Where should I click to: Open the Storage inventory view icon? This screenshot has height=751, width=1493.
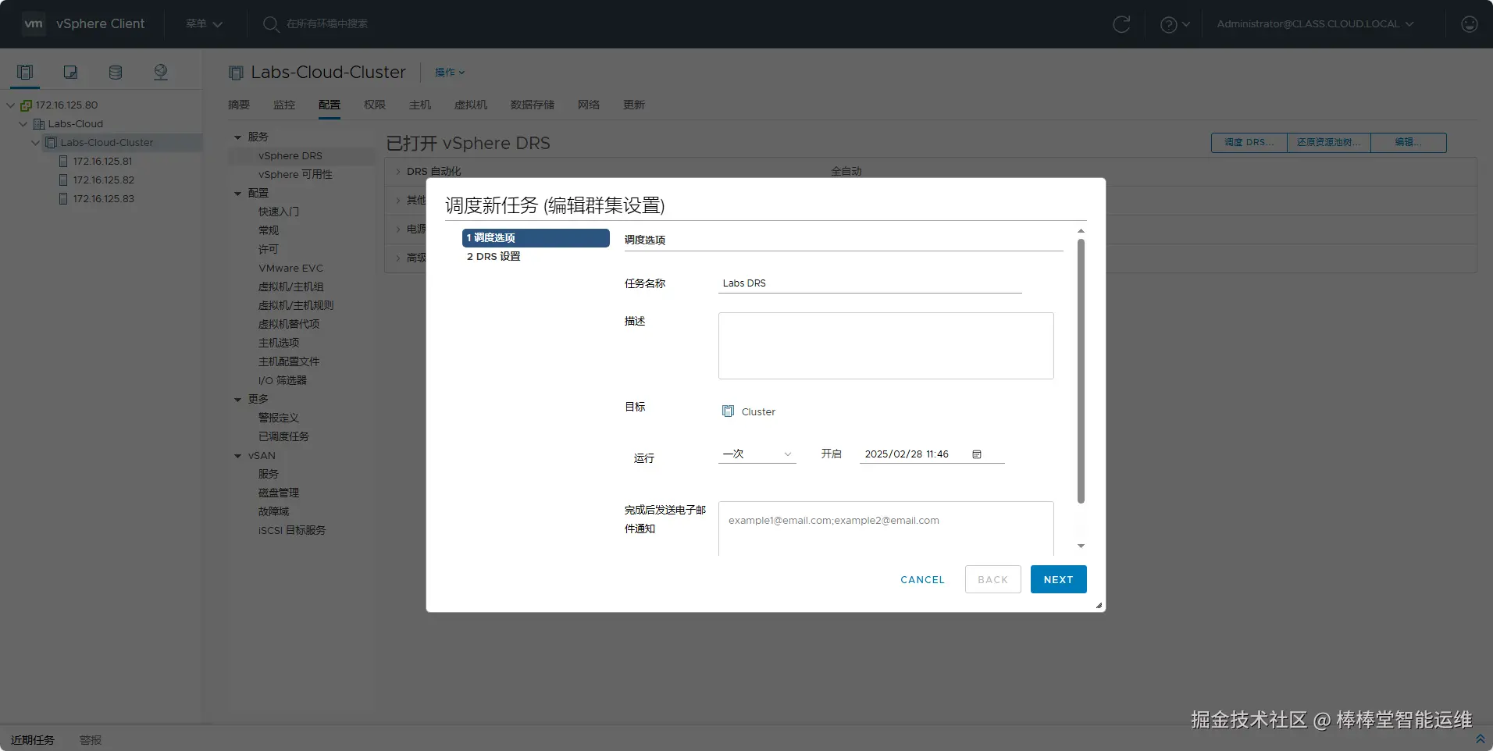[x=116, y=72]
